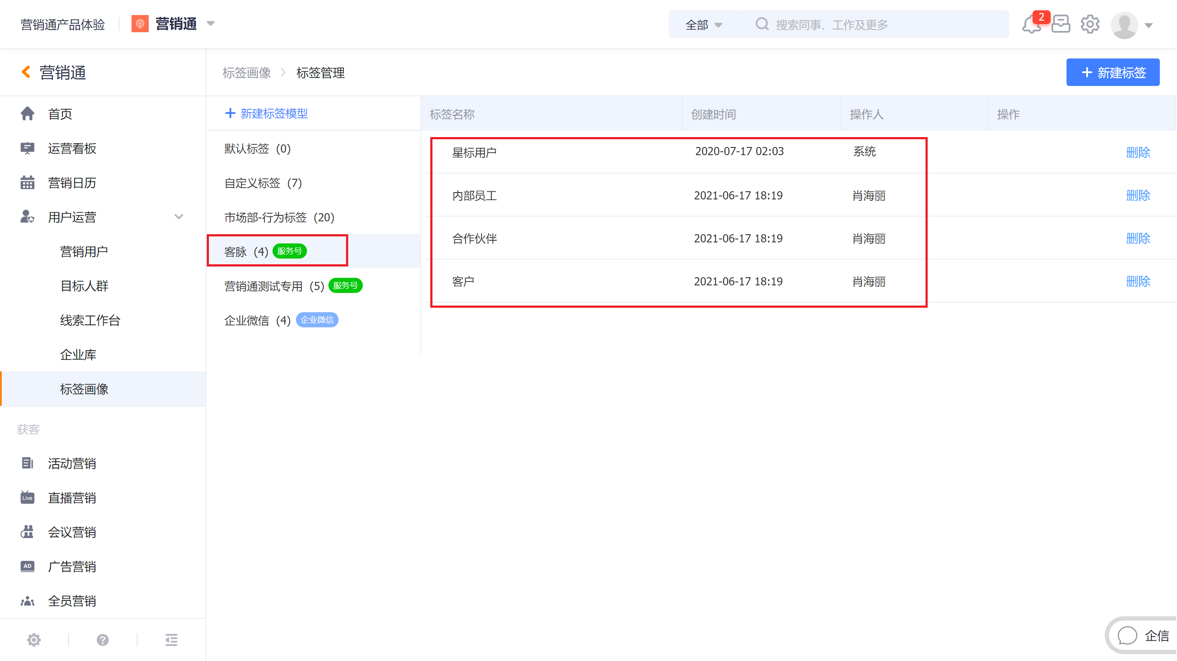The height and width of the screenshot is (661, 1177).
Task: Click 直播营销 Live icon
Action: pos(28,497)
